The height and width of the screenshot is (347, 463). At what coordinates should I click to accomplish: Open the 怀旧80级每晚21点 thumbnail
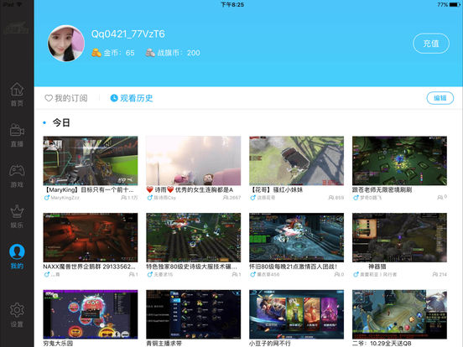tap(296, 237)
